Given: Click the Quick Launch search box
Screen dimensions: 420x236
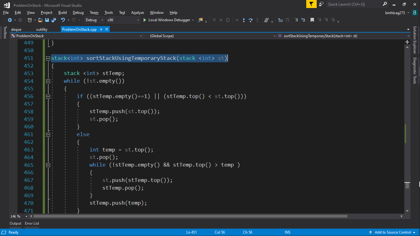Looking at the screenshot, I should (x=354, y=4).
